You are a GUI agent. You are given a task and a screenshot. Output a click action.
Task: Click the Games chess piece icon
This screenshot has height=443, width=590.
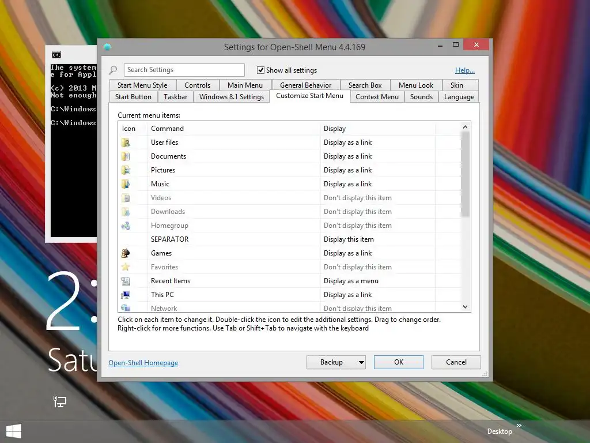126,253
